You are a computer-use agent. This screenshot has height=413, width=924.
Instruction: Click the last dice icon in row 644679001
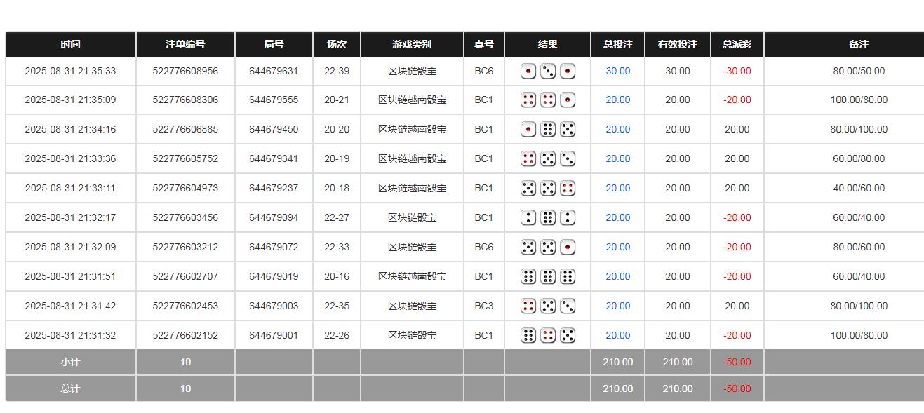point(568,335)
